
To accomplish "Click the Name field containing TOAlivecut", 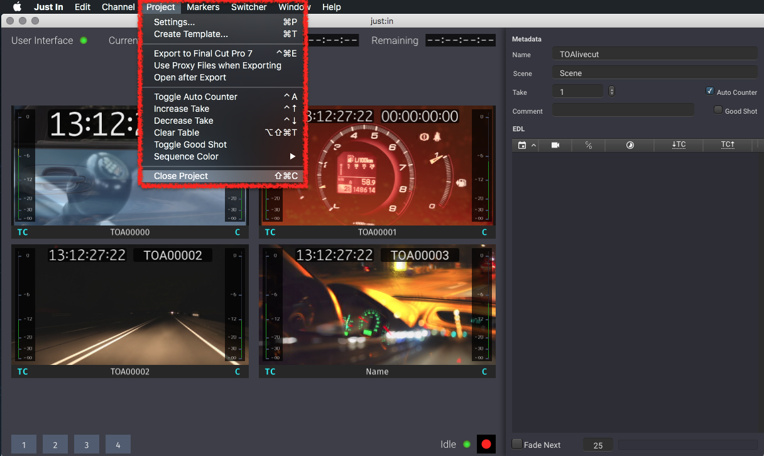I will click(x=655, y=53).
